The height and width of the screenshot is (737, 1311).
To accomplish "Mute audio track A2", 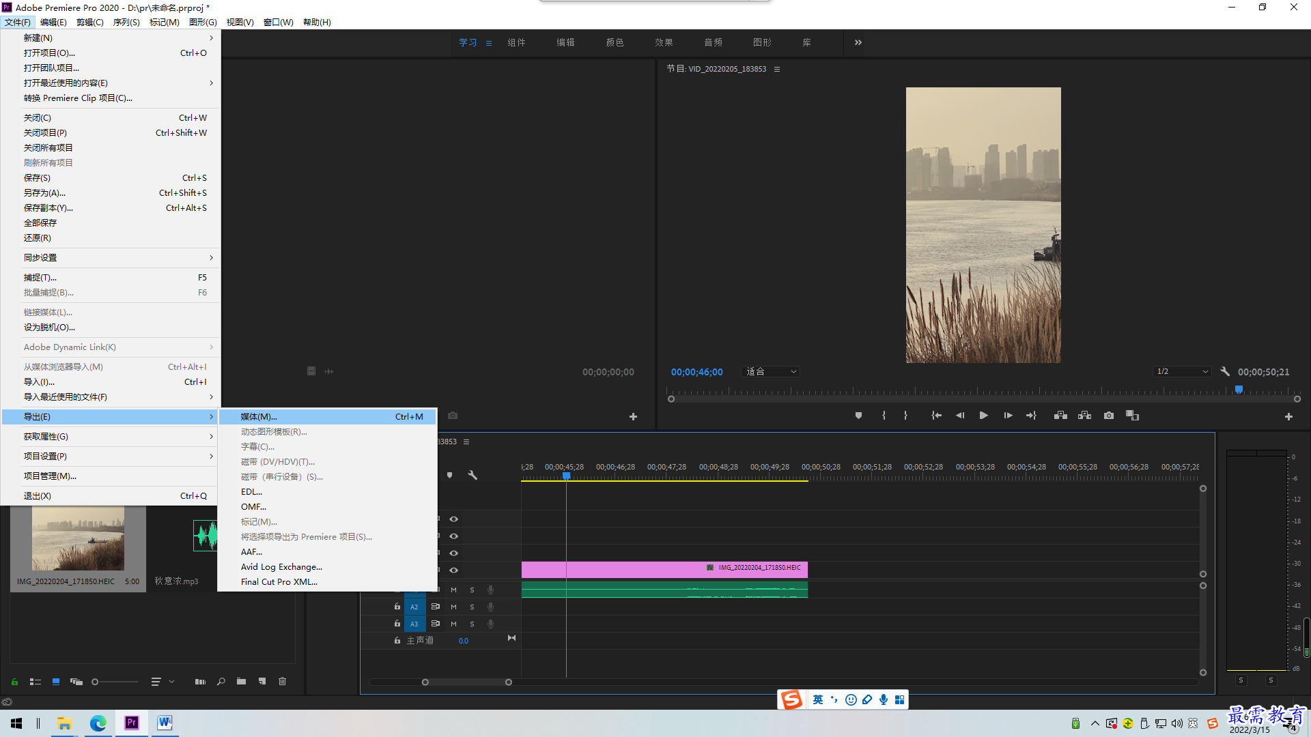I will point(453,607).
